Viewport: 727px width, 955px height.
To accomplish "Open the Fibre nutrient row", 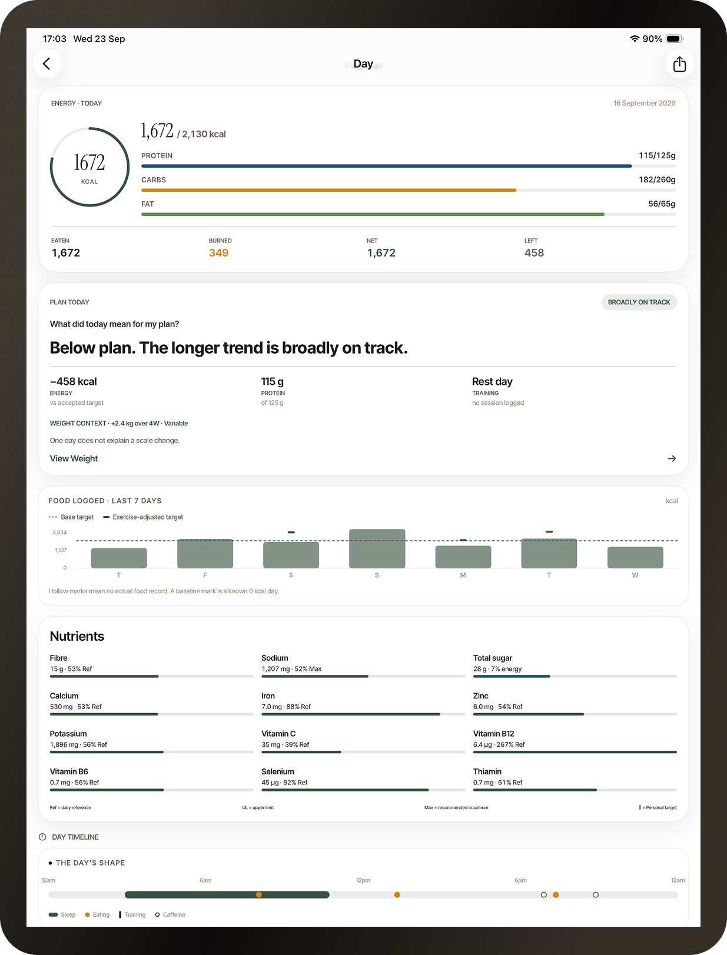I will click(x=151, y=666).
